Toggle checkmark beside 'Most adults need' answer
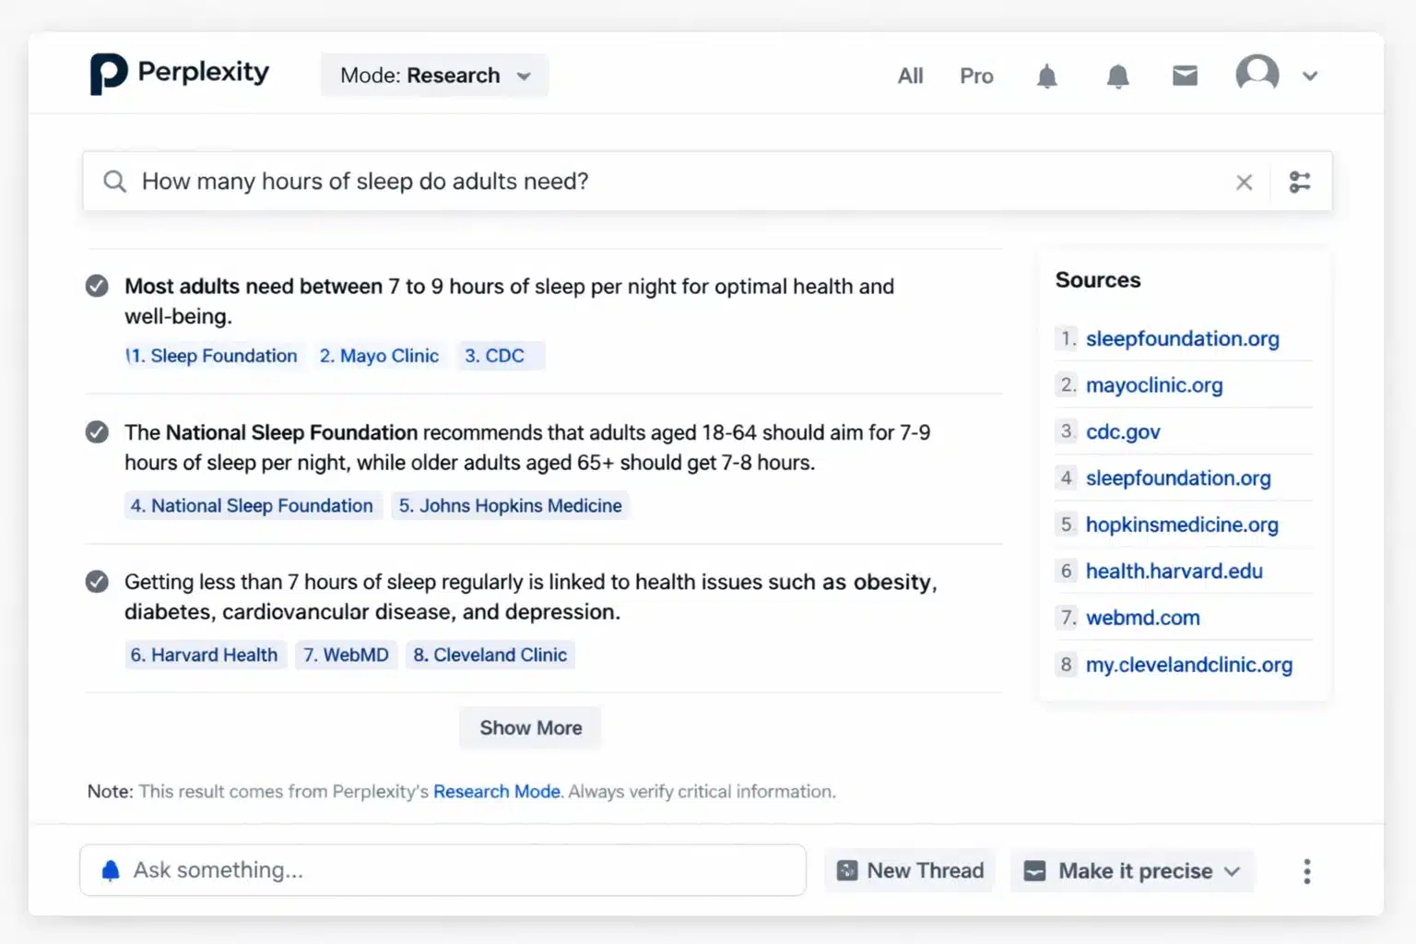The image size is (1416, 944). pos(97,287)
